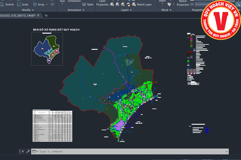Insert a Table from Annotation panel

pyautogui.click(x=87, y=4)
